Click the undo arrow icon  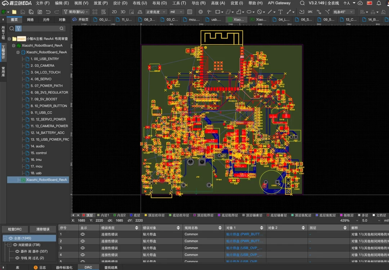[x=48, y=12]
